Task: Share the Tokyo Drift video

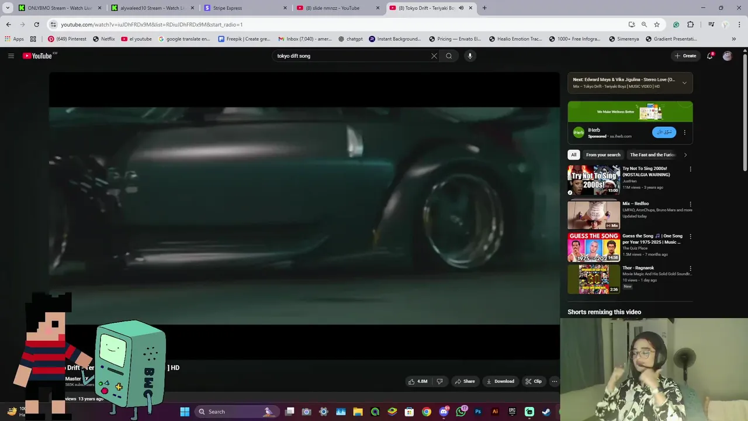Action: pyautogui.click(x=465, y=381)
